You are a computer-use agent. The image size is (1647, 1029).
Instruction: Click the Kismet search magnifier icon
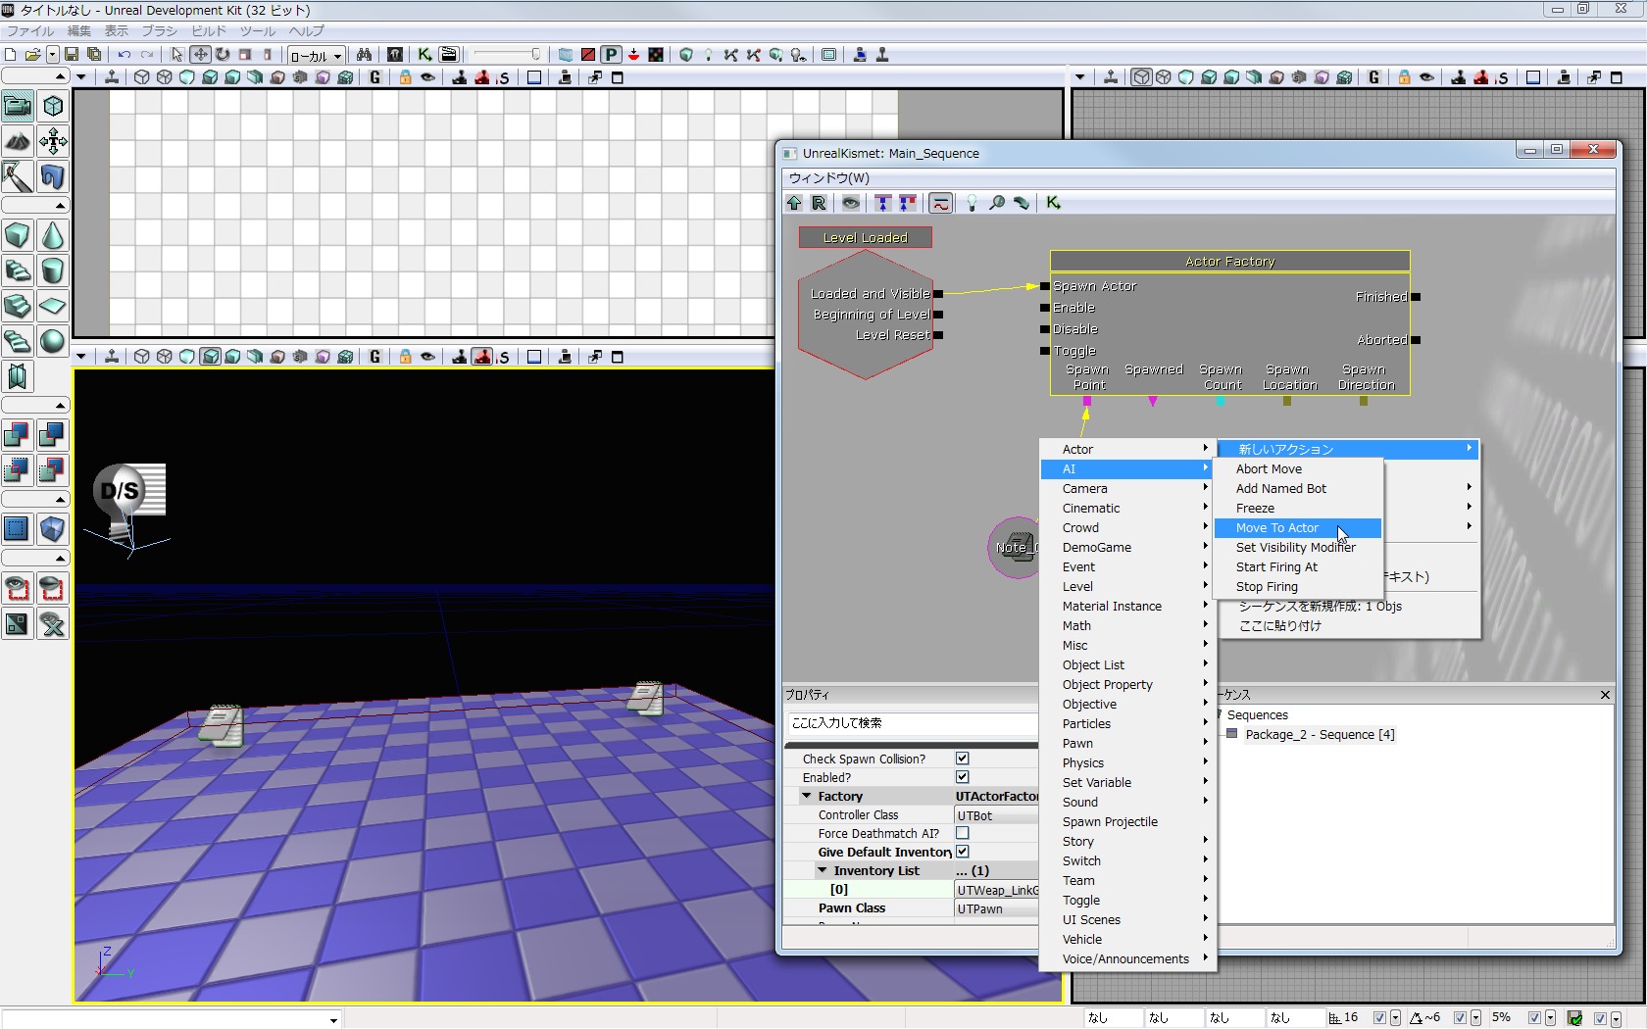[x=997, y=203]
